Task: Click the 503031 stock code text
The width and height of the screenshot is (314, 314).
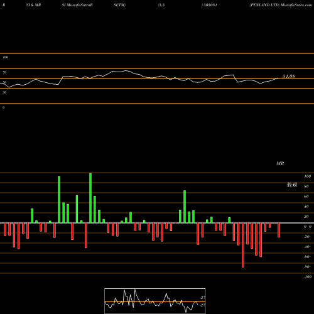Action: pyautogui.click(x=210, y=5)
